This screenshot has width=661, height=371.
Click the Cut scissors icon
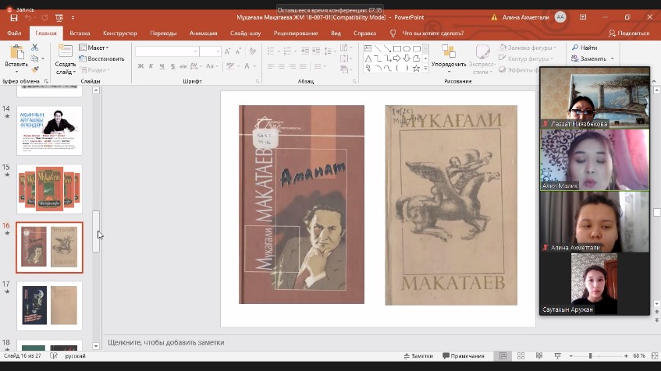34,48
